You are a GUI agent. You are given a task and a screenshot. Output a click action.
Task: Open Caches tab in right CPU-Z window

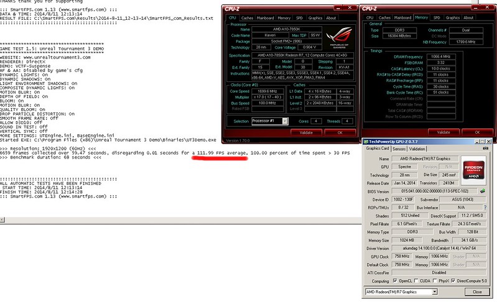[x=384, y=18]
